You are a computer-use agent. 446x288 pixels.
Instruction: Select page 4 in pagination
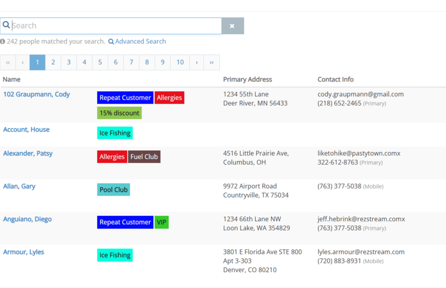(84, 62)
